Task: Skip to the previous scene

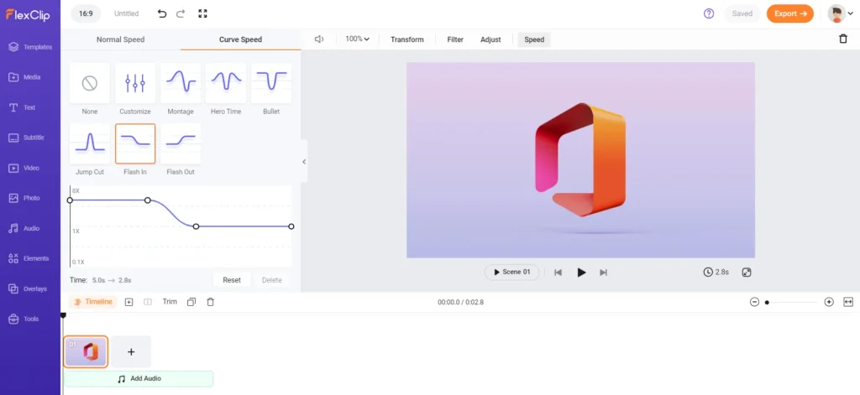Action: point(558,273)
